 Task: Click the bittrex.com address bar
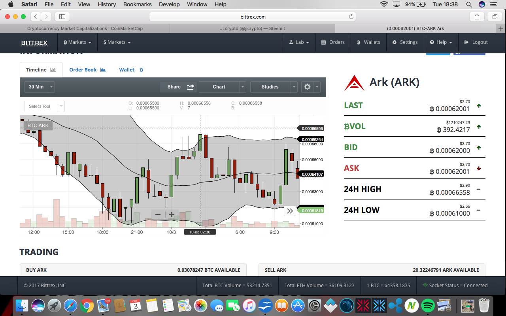(253, 17)
